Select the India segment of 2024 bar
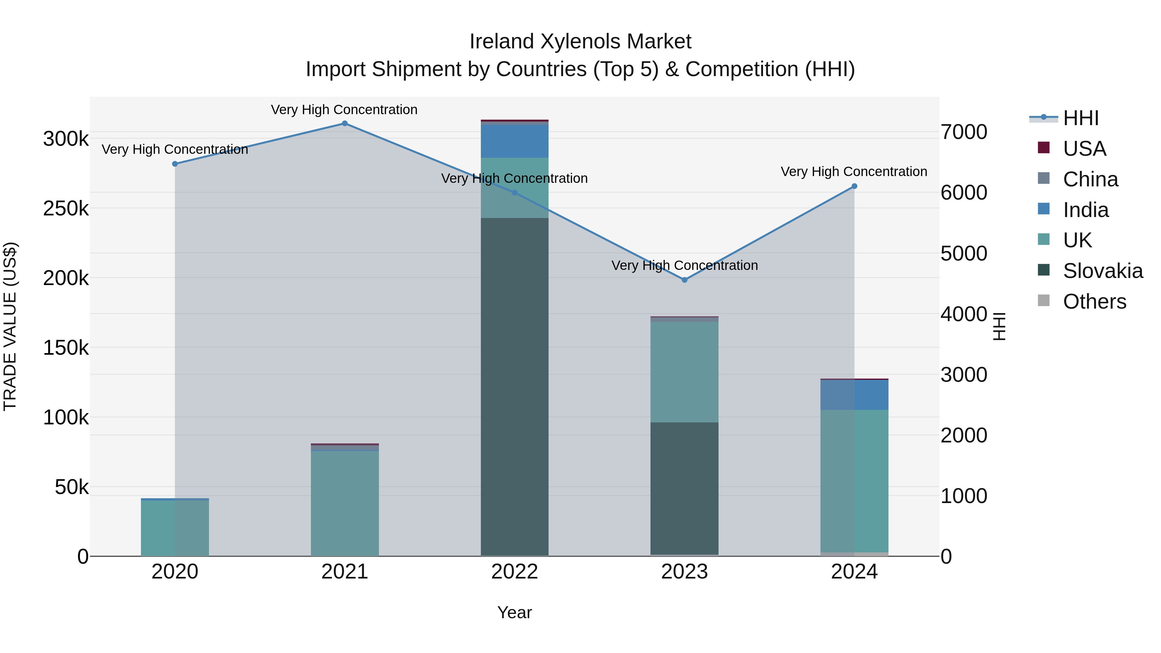The height and width of the screenshot is (653, 1161). pyautogui.click(x=855, y=395)
